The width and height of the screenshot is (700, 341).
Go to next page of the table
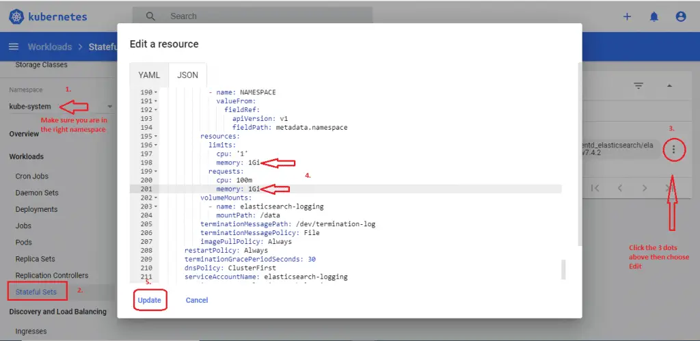tap(645, 188)
